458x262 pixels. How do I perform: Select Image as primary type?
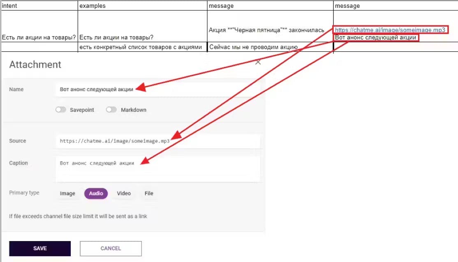pyautogui.click(x=67, y=193)
